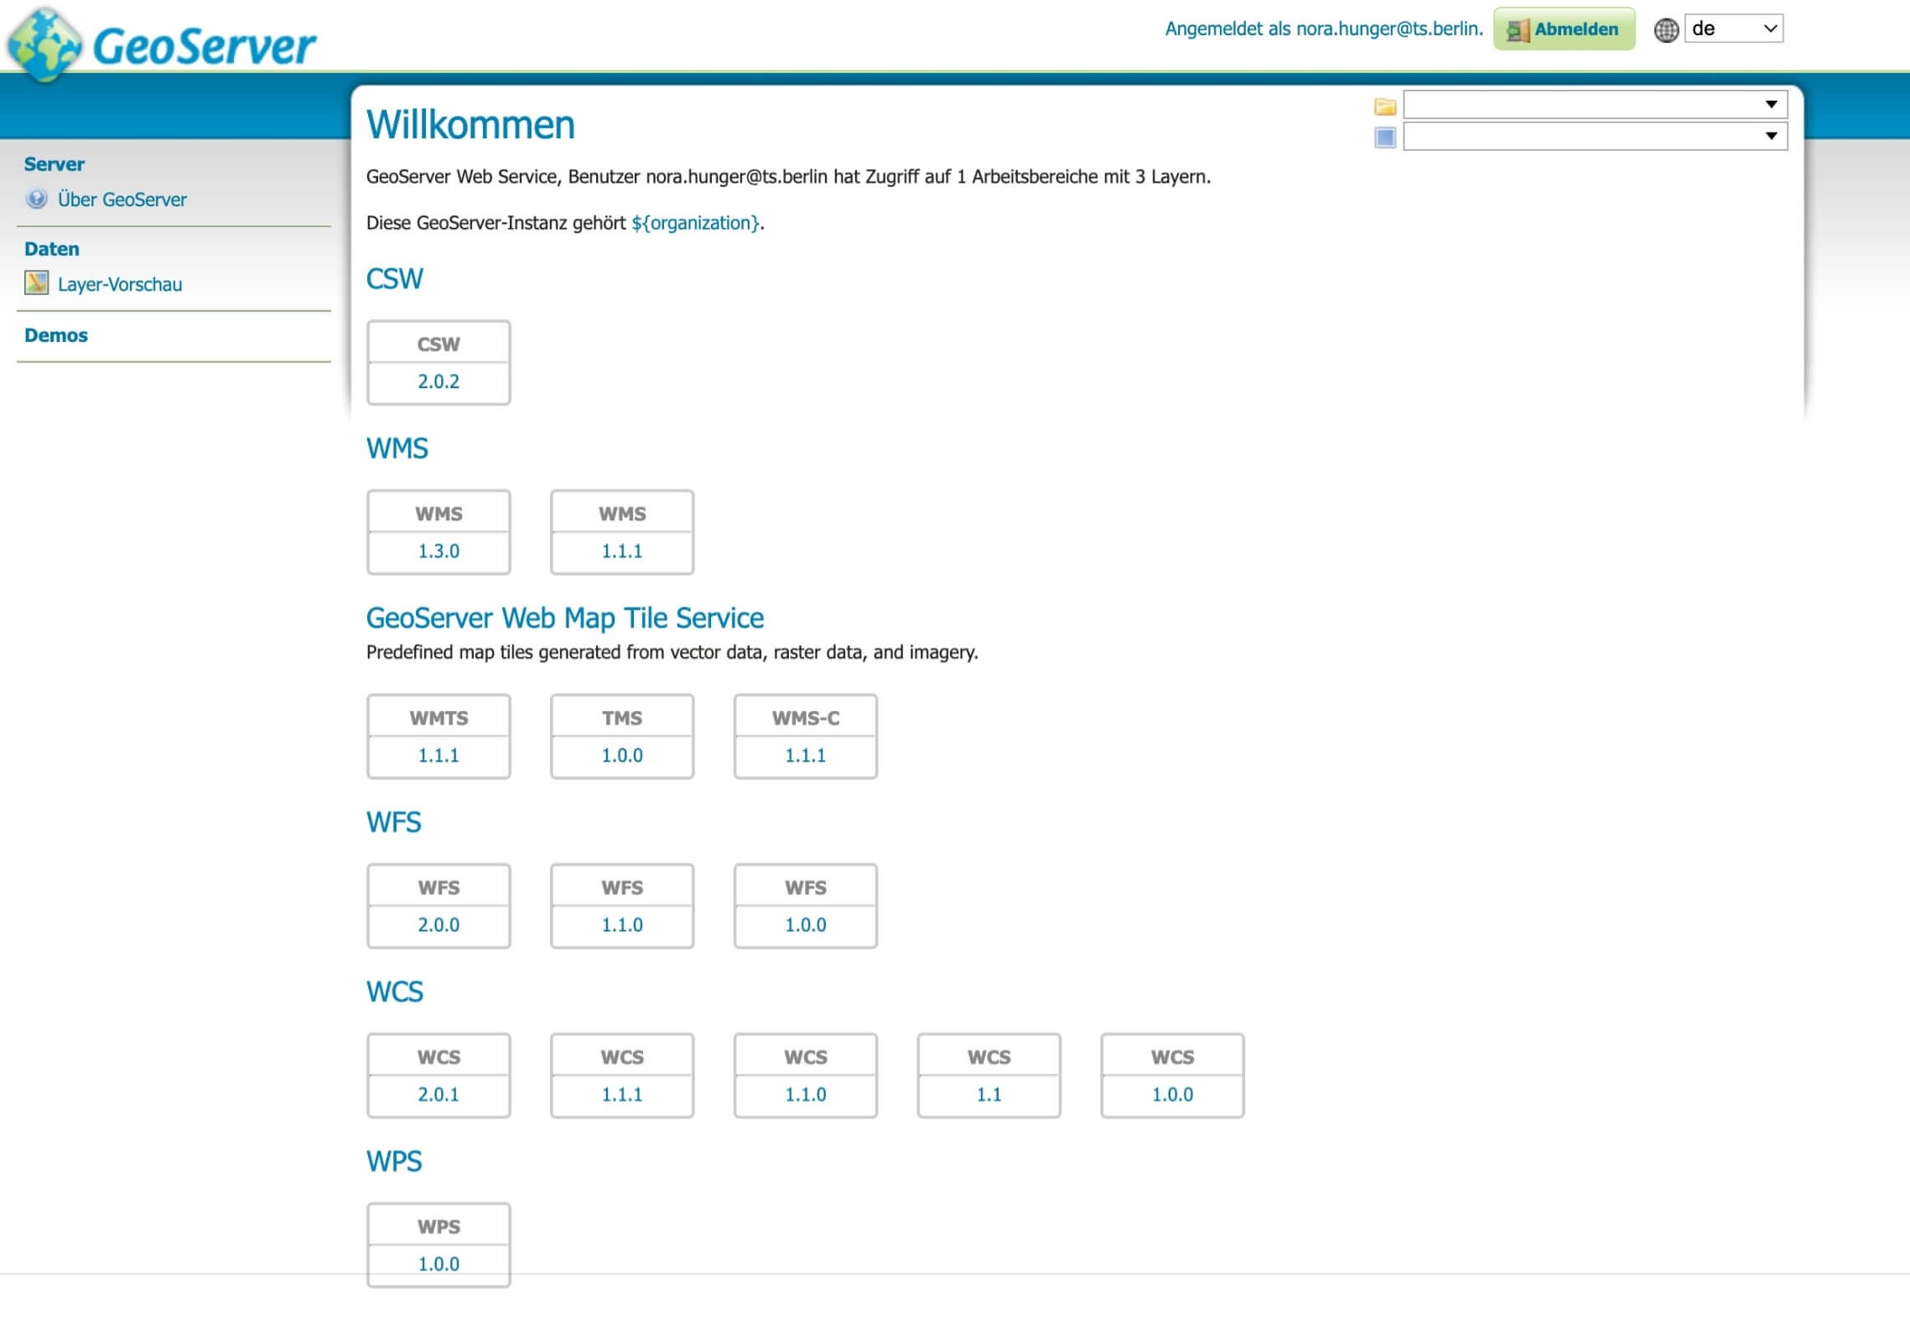Image resolution: width=1910 pixels, height=1342 pixels.
Task: Open CSW 2.0.2 capabilities
Action: (439, 381)
